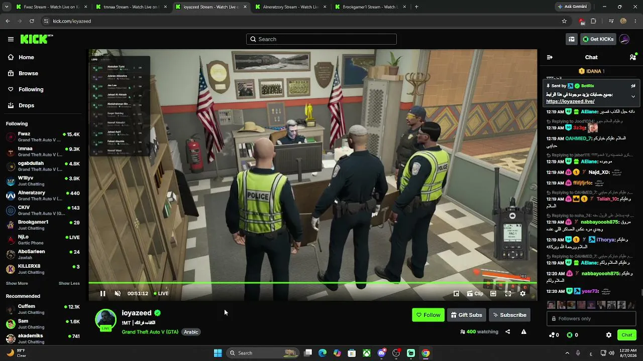Viewport: 643px width, 361px height.
Task: Click the video progress bar
Action: (x=312, y=283)
